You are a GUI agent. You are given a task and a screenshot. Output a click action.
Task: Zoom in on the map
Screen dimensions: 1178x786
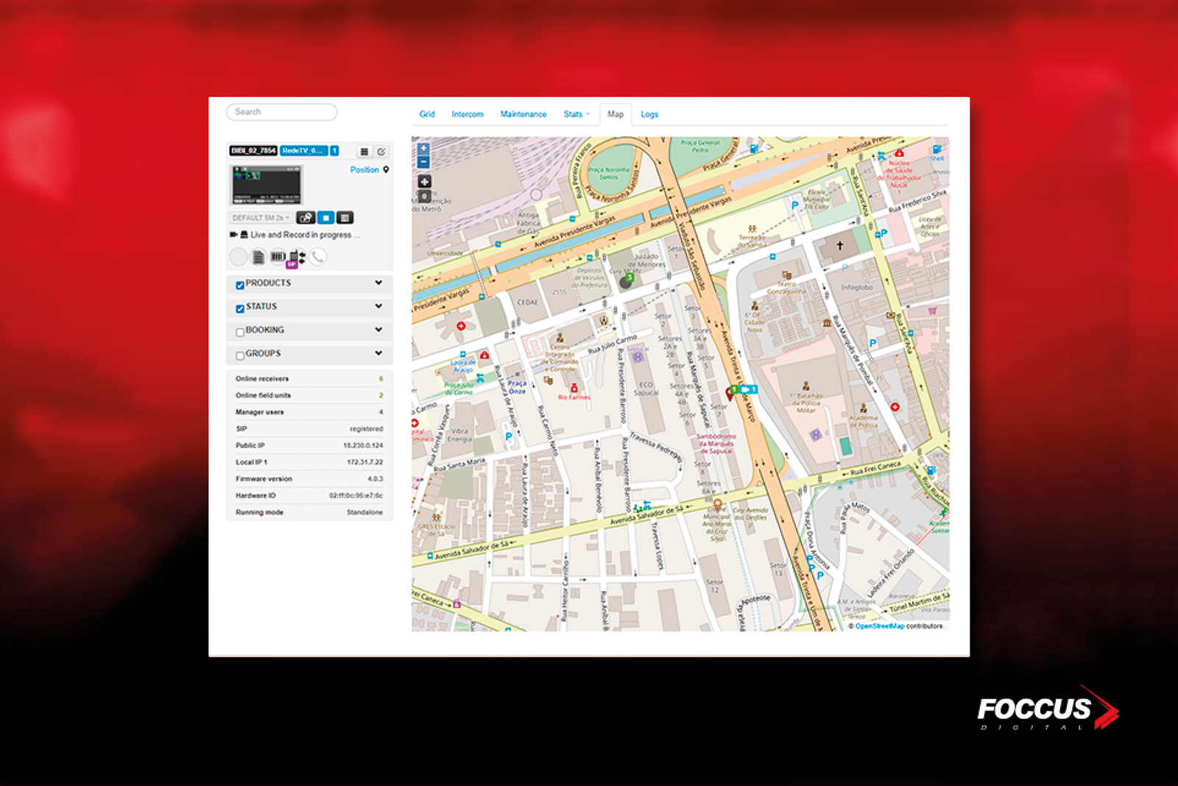point(423,148)
